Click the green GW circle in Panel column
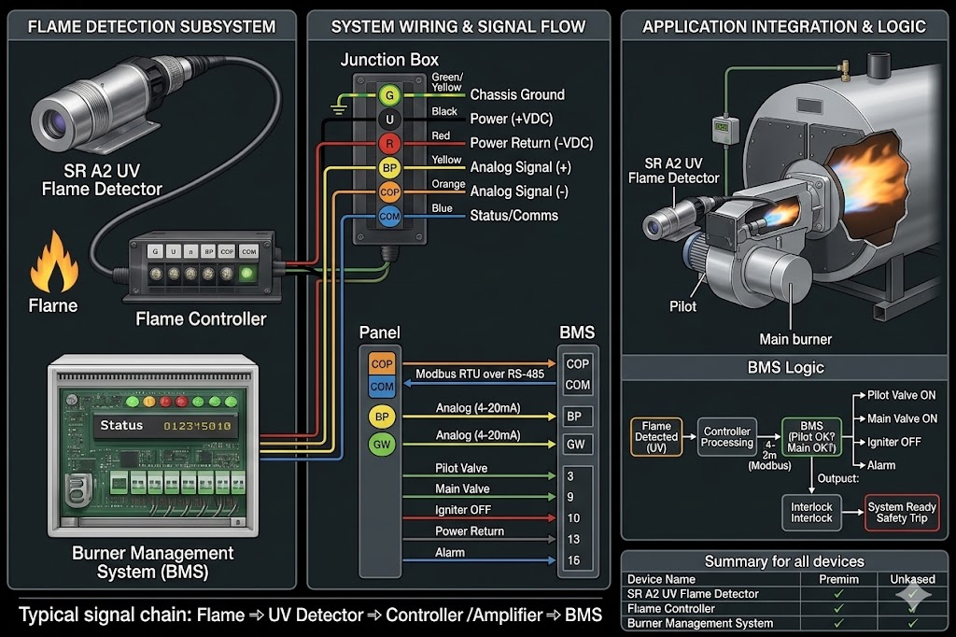 [382, 445]
